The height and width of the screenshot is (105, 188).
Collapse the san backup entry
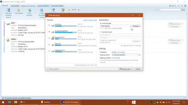[x=6, y=24]
